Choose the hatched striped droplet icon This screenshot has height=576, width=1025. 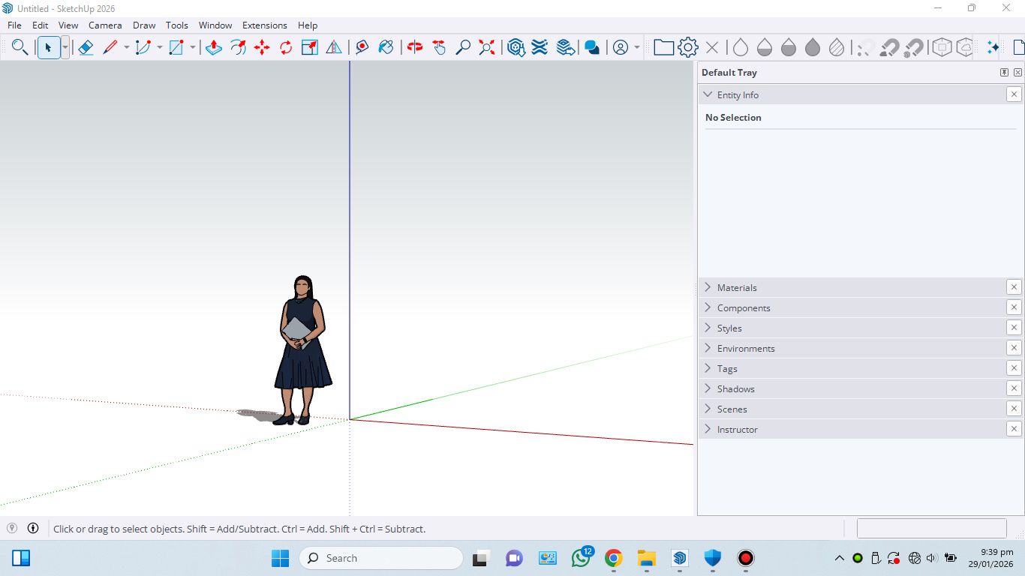click(837, 47)
